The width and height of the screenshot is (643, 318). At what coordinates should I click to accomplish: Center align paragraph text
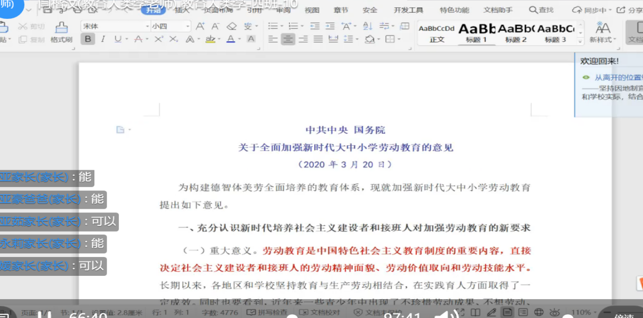coord(288,39)
